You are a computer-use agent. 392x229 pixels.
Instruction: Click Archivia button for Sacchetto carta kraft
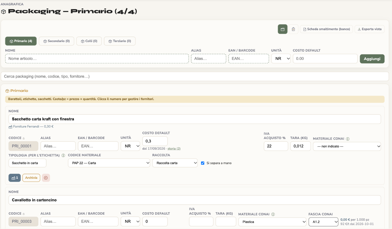coord(31,178)
